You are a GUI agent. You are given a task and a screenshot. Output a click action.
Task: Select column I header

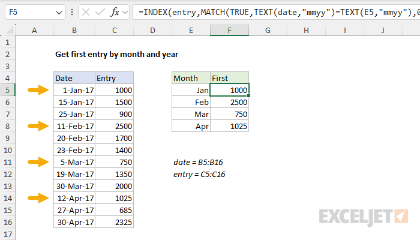pos(345,30)
